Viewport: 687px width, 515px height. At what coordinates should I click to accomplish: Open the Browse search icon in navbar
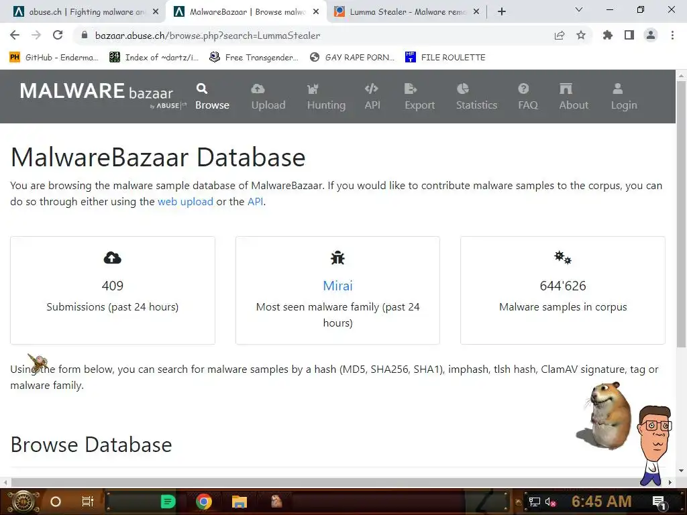pos(201,89)
